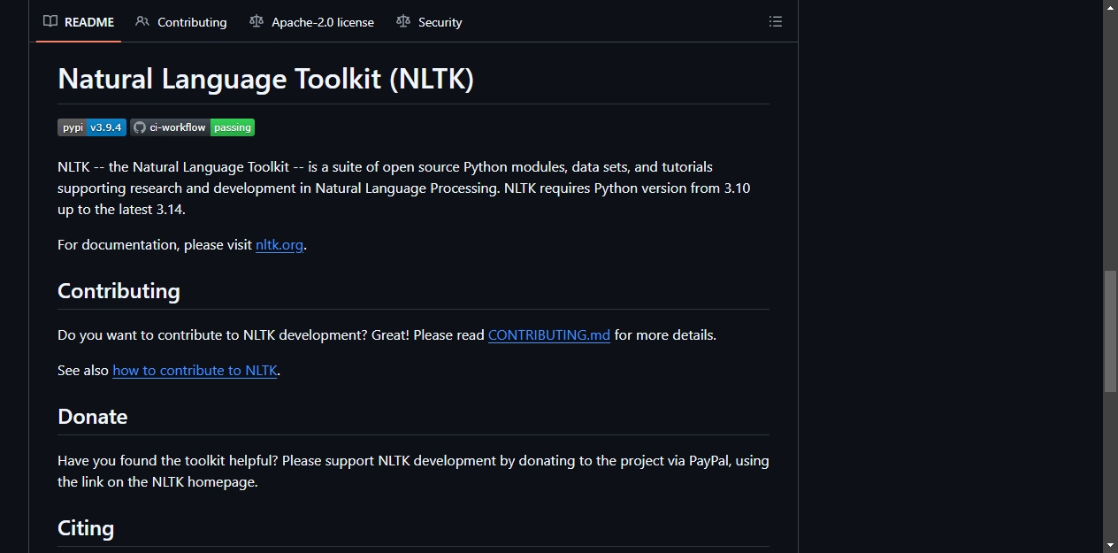The image size is (1118, 553).
Task: Click the text 'For documentation, please visit'
Action: point(155,245)
